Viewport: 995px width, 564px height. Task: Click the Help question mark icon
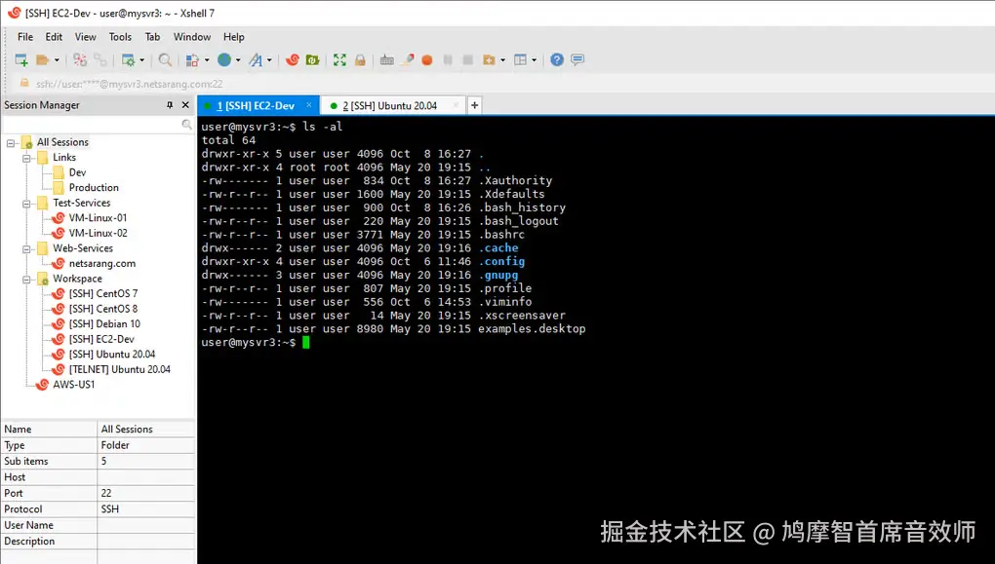(555, 59)
